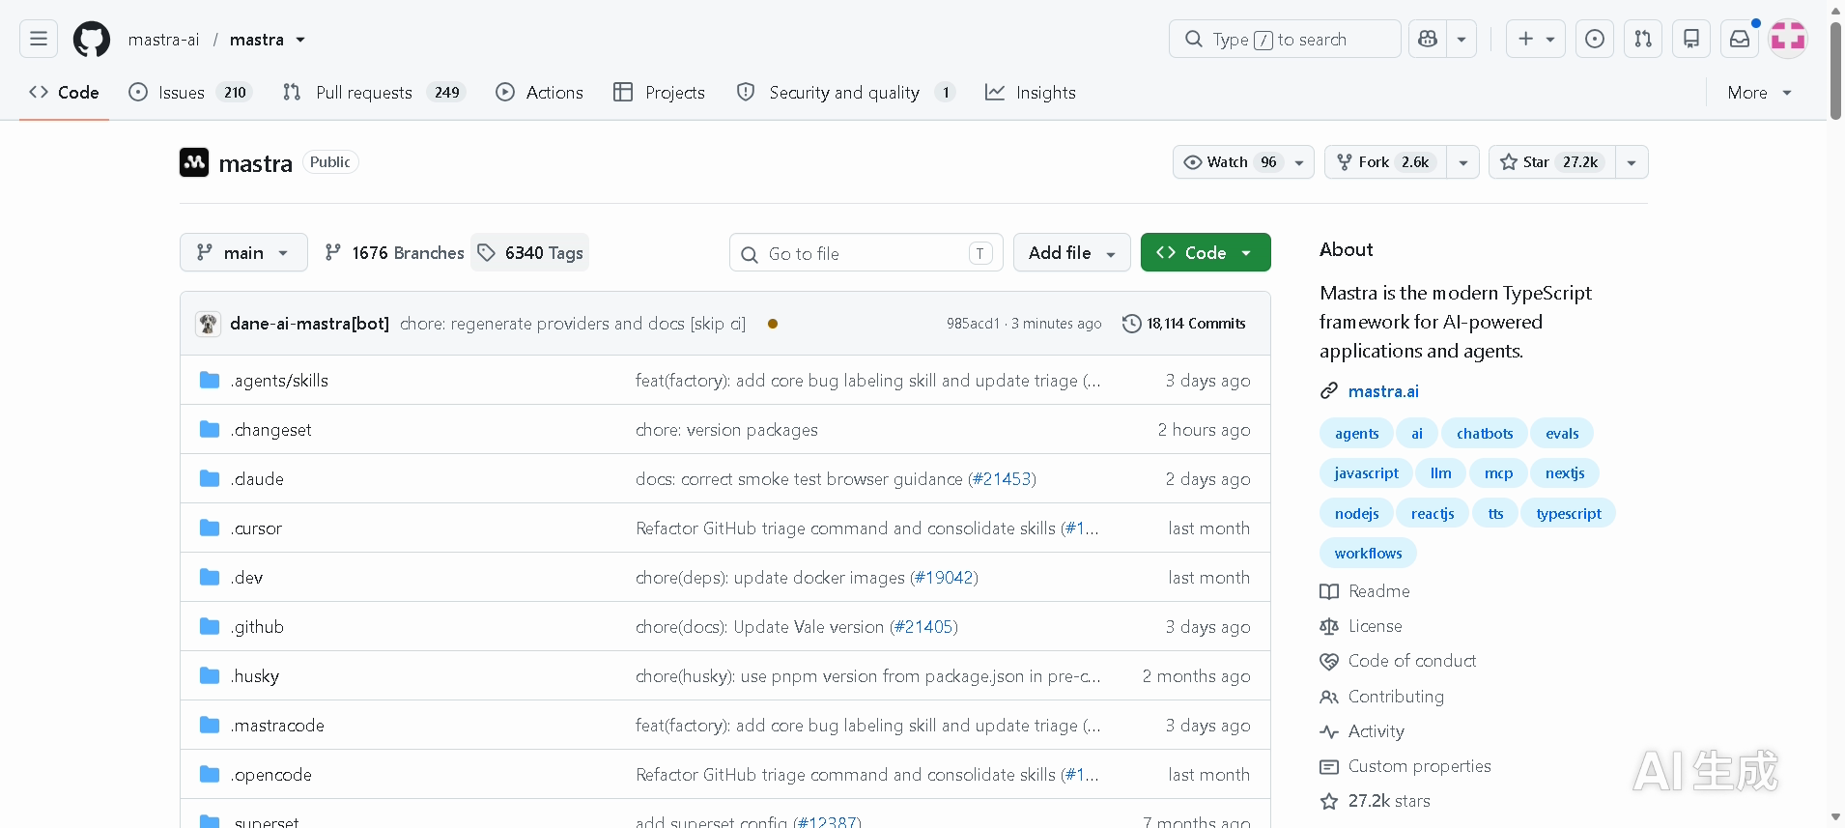Screen dimensions: 1845x828
Task: Click the Readme book icon
Action: coord(1329,591)
